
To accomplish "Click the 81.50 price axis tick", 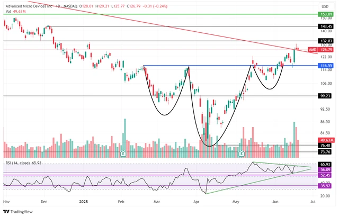I will pos(325,133).
